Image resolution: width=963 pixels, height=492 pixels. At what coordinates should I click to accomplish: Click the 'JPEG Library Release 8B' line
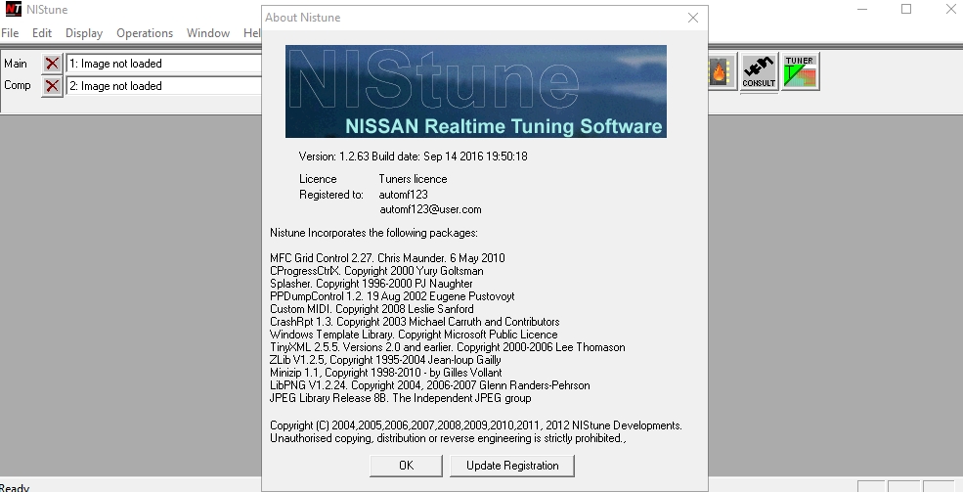401,398
